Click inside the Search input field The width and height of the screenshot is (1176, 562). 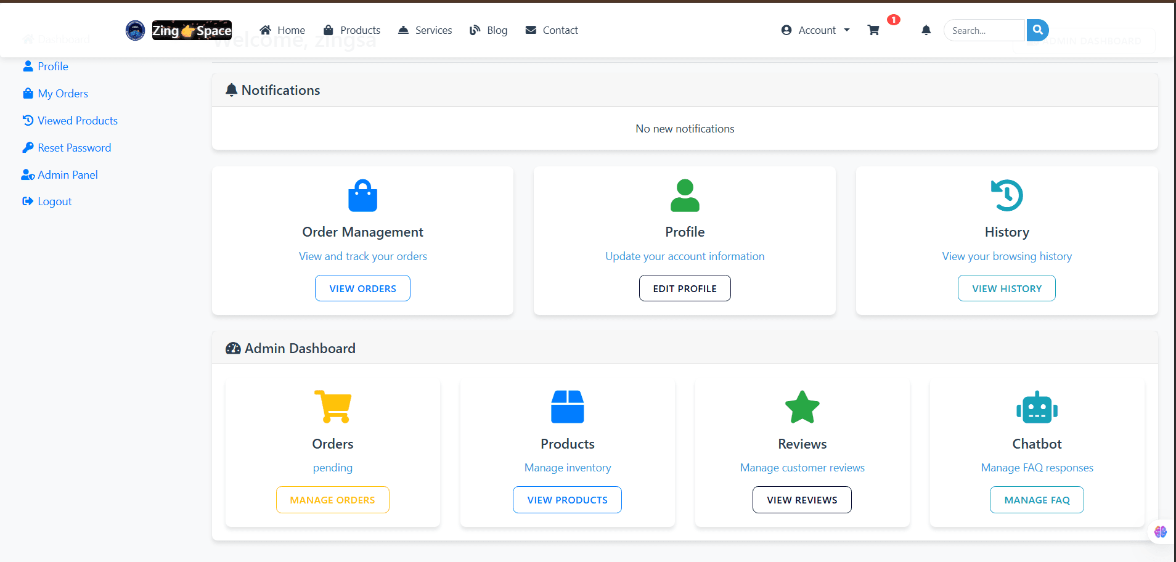click(x=983, y=30)
